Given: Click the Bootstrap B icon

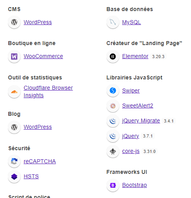Looking at the screenshot, I should 113,185.
